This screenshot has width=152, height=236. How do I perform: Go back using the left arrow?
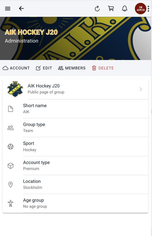pyautogui.click(x=21, y=9)
